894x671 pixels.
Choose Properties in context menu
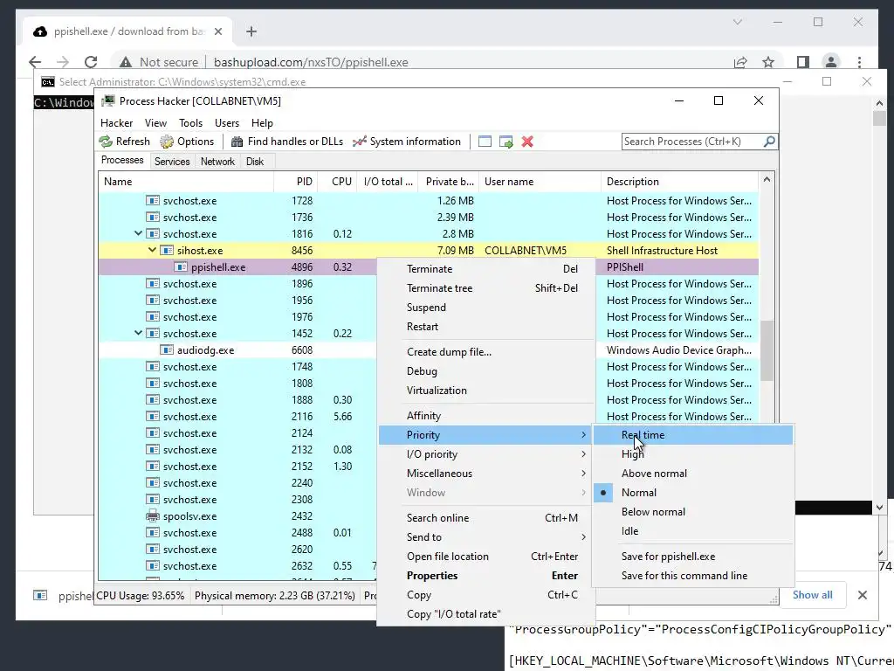(485, 576)
